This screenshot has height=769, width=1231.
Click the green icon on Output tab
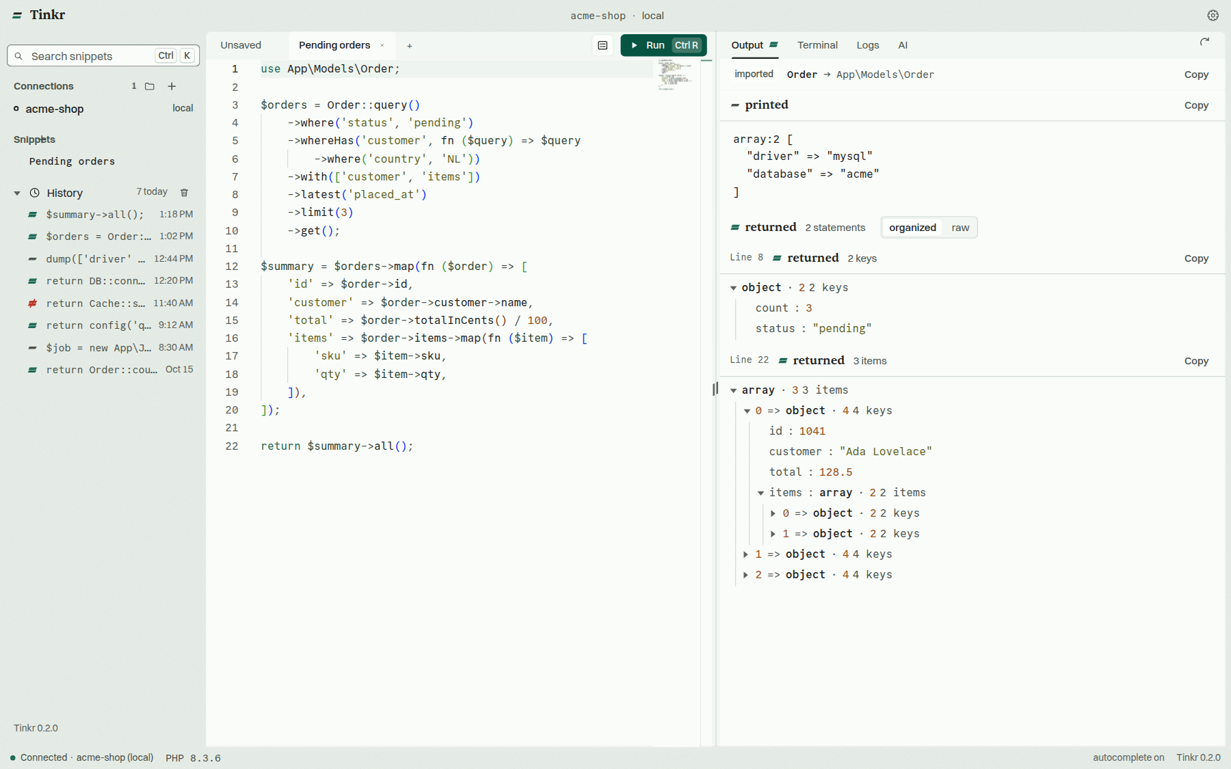[x=773, y=45]
